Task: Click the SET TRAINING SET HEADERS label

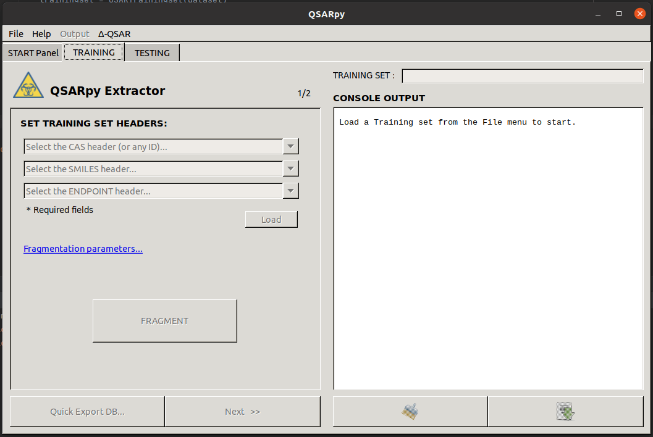Action: (94, 123)
